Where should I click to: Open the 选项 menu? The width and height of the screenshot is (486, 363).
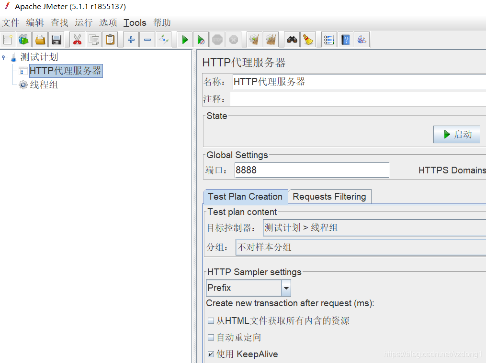[108, 22]
